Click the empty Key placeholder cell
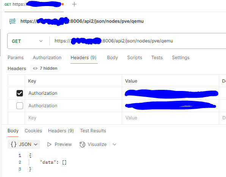The height and width of the screenshot is (177, 226). (73, 118)
